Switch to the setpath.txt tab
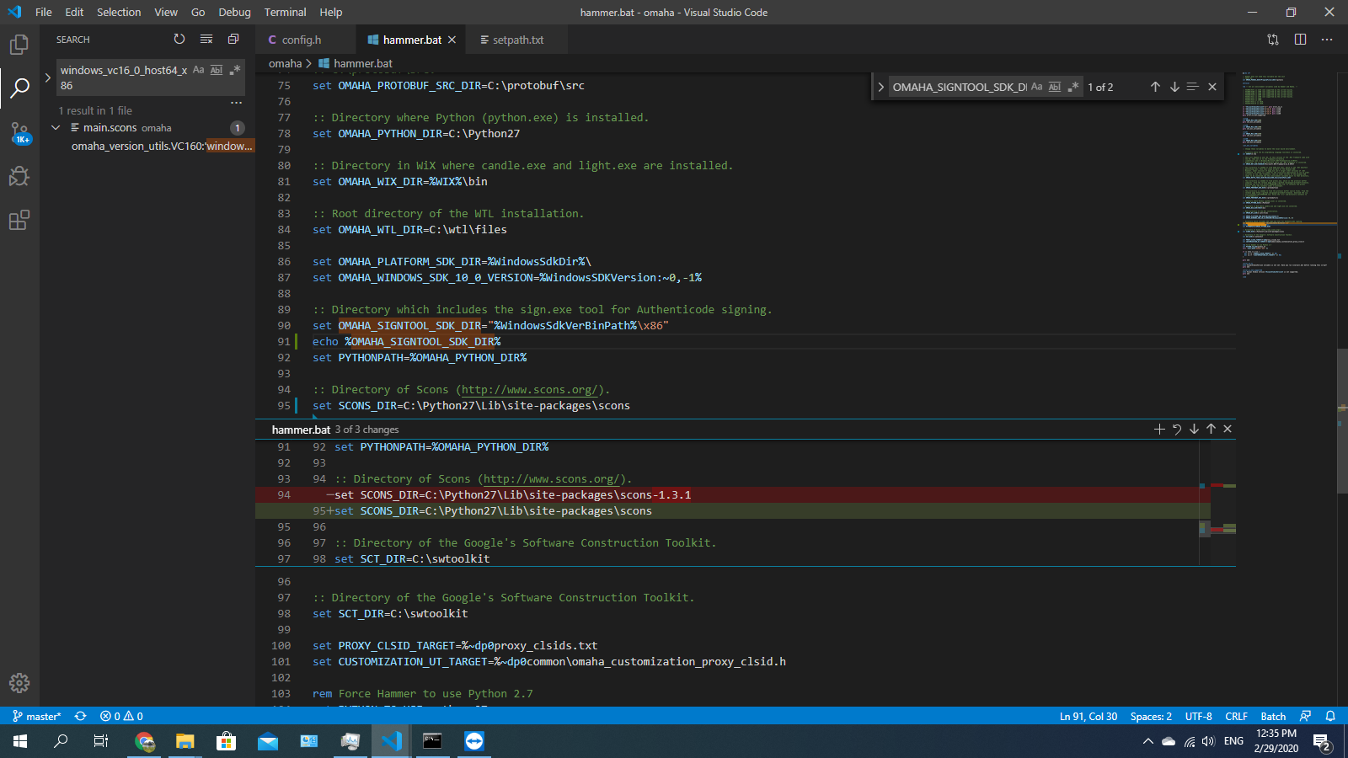 tap(517, 40)
